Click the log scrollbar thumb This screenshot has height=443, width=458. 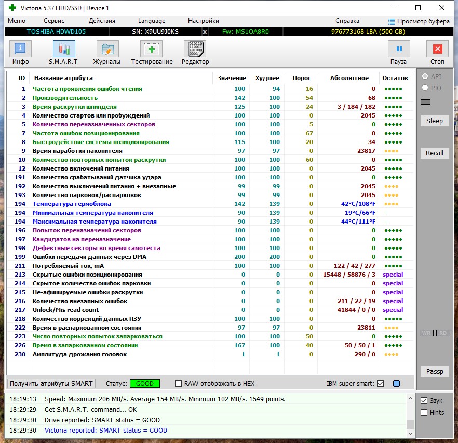[410, 424]
